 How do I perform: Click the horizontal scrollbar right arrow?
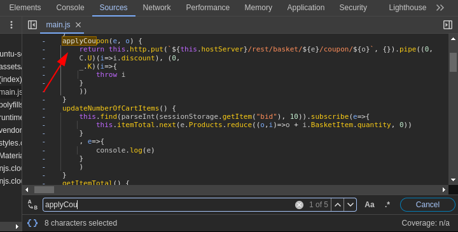[x=444, y=189]
